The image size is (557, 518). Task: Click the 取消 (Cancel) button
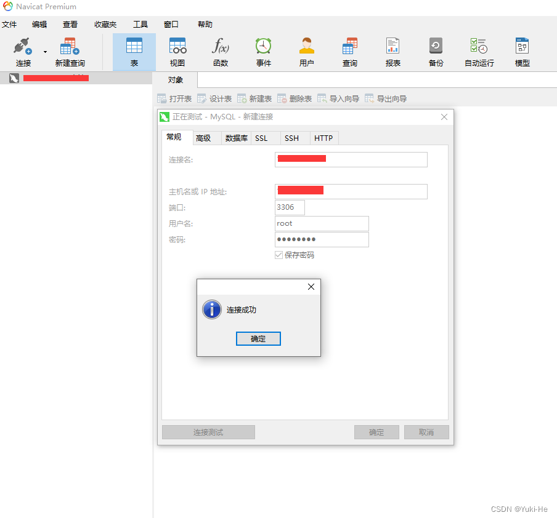tap(426, 432)
